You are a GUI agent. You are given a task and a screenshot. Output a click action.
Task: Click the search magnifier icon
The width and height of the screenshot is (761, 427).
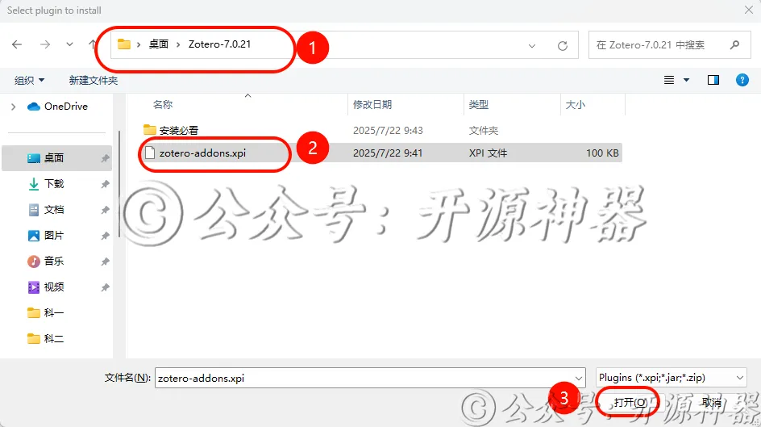(734, 44)
